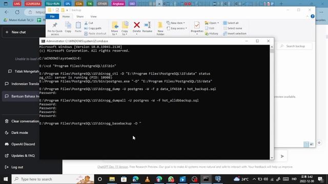Open the File menu in File Explorer
The height and width of the screenshot is (184, 328).
[52, 16]
